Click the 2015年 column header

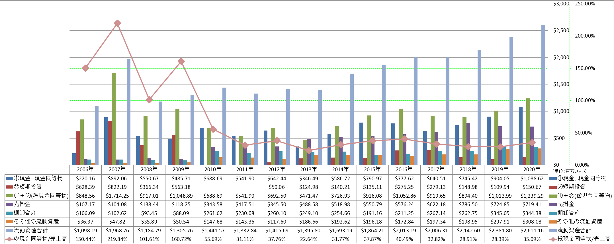[373, 169]
